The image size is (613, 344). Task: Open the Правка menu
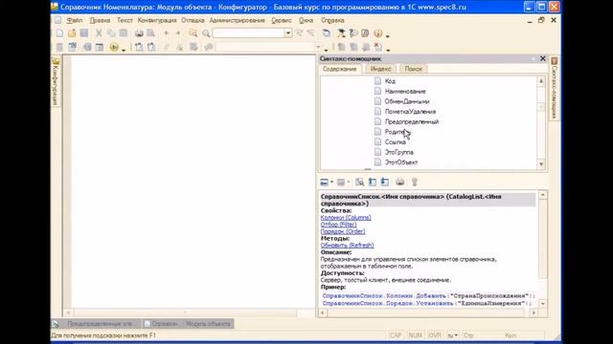point(100,20)
